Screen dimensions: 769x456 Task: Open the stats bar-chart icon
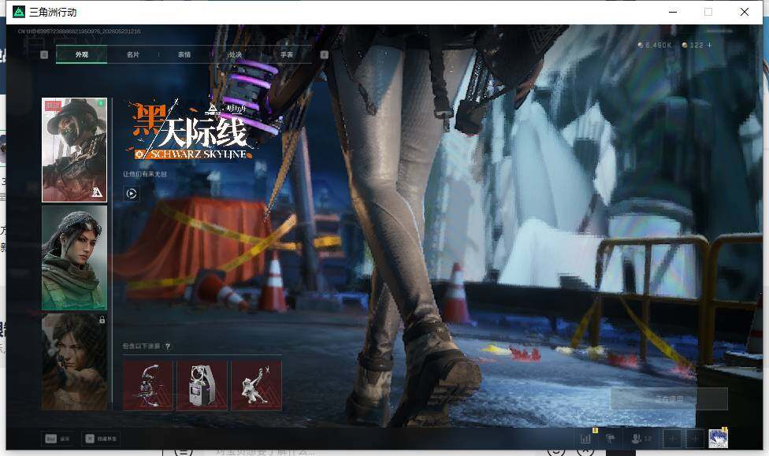(x=585, y=439)
